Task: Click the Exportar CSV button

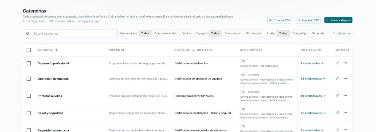Action: pyautogui.click(x=280, y=20)
